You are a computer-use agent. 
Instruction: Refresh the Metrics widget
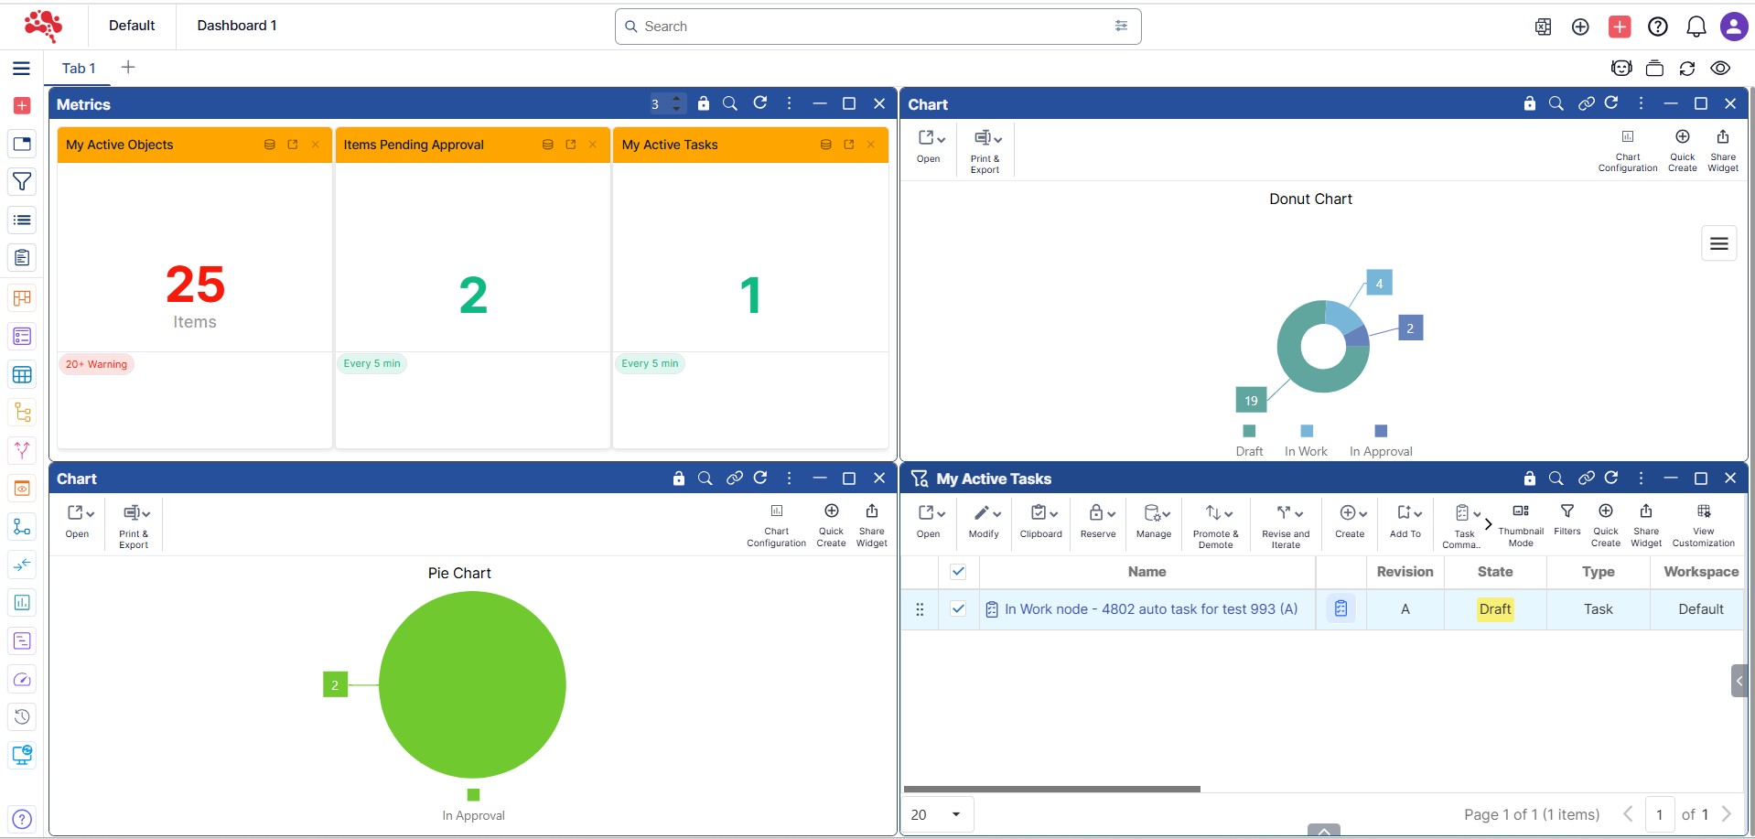pyautogui.click(x=759, y=103)
